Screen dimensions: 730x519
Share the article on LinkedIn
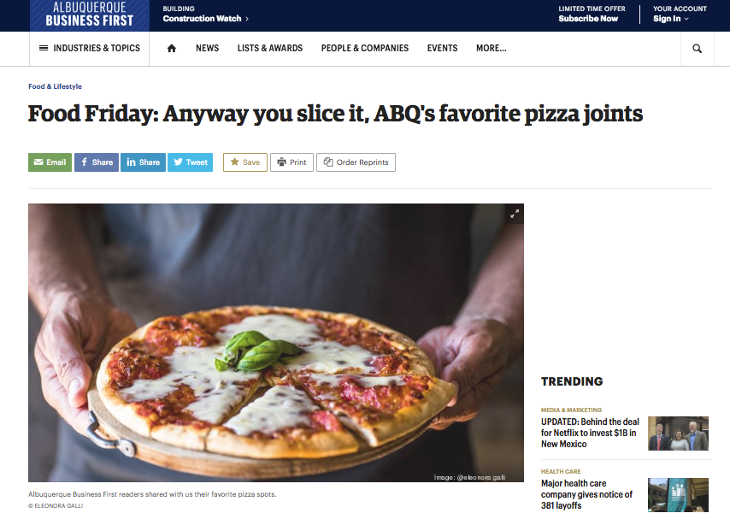click(143, 162)
